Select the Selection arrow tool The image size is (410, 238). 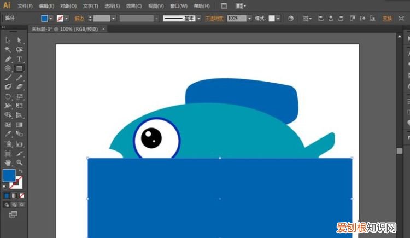[8, 40]
